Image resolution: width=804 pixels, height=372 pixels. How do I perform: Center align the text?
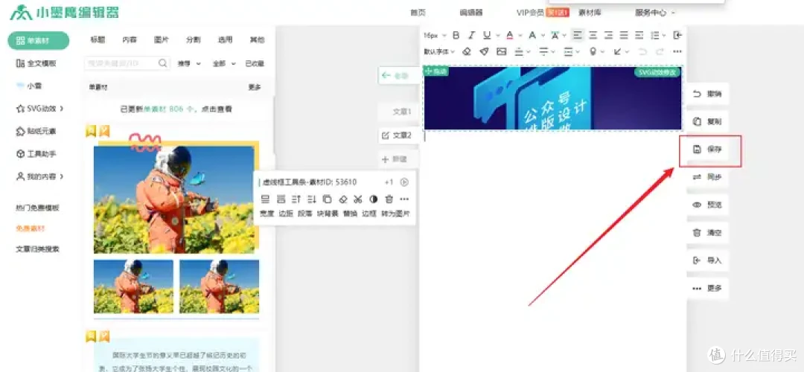(593, 36)
